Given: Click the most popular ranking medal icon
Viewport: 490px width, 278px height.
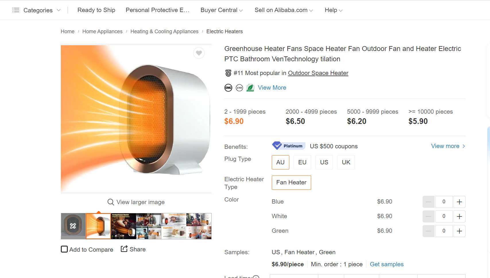Looking at the screenshot, I should (x=228, y=73).
